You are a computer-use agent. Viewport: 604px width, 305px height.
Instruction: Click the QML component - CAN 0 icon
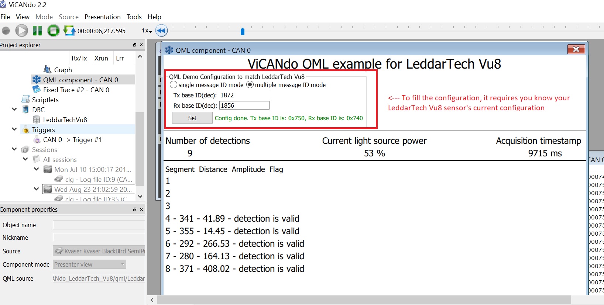coord(37,80)
